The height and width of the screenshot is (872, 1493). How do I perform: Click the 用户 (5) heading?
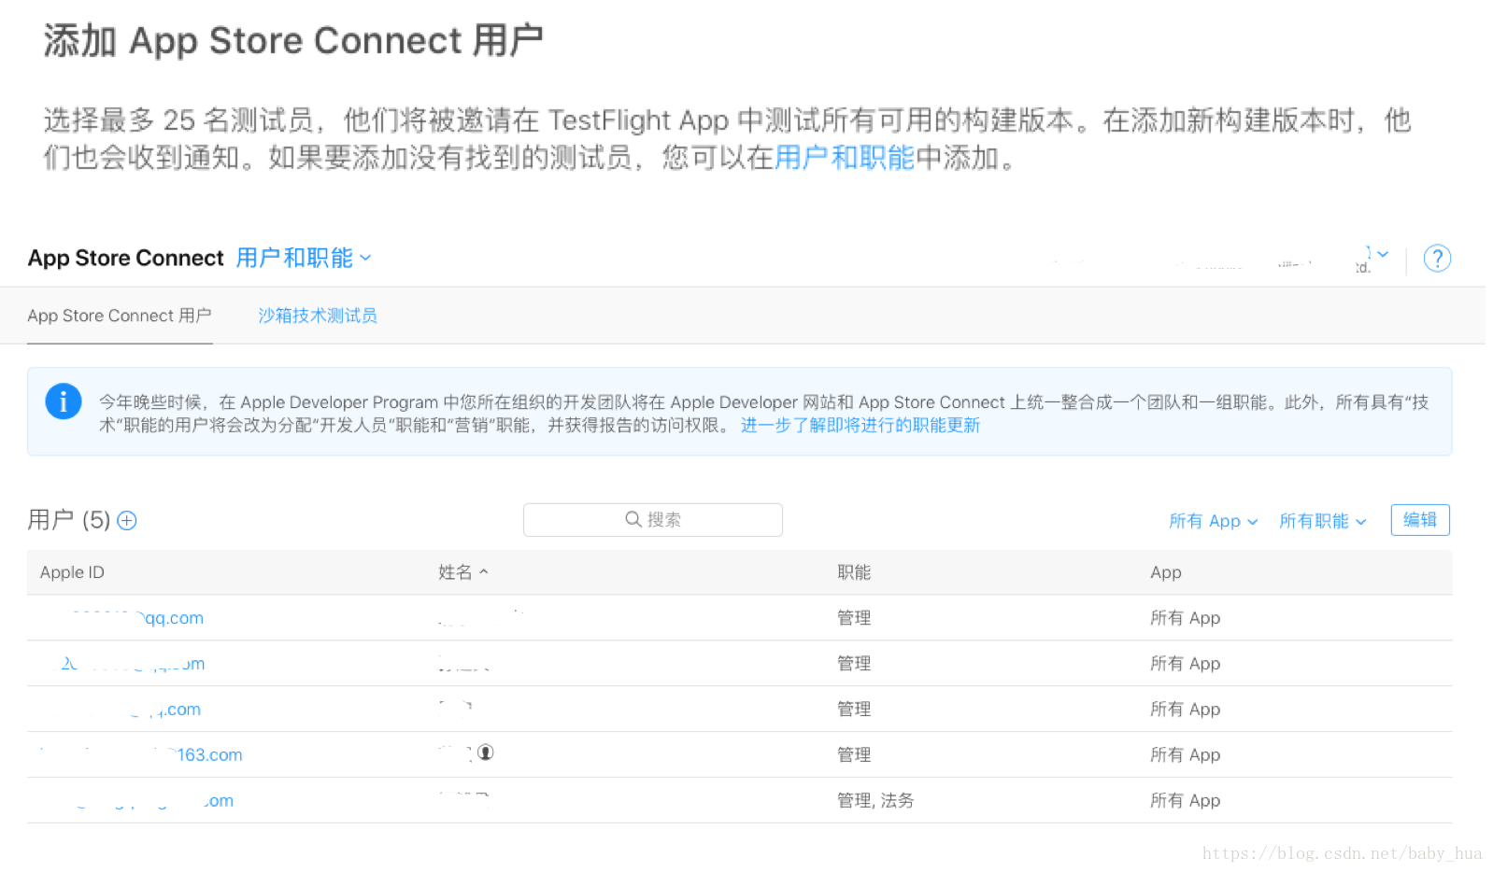click(69, 520)
